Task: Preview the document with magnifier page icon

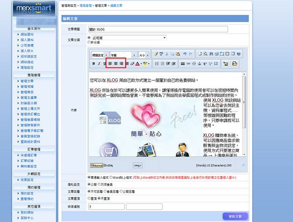Action: pyautogui.click(x=205, y=54)
